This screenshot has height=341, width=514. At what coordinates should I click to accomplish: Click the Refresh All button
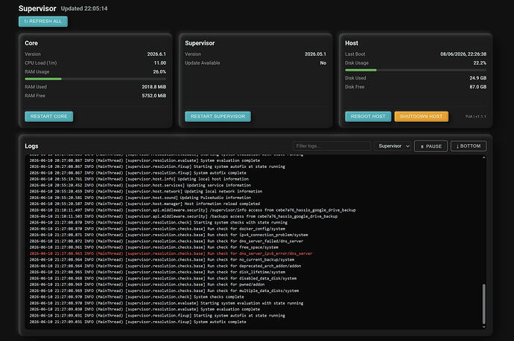[x=43, y=22]
